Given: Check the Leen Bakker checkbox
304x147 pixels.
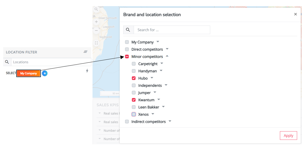Looking at the screenshot, I should tap(134, 107).
